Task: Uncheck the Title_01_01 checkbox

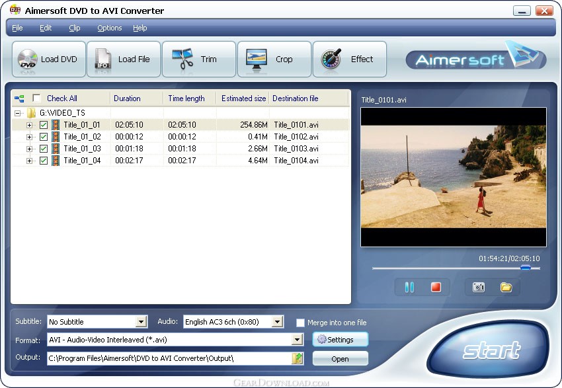Action: coord(44,125)
